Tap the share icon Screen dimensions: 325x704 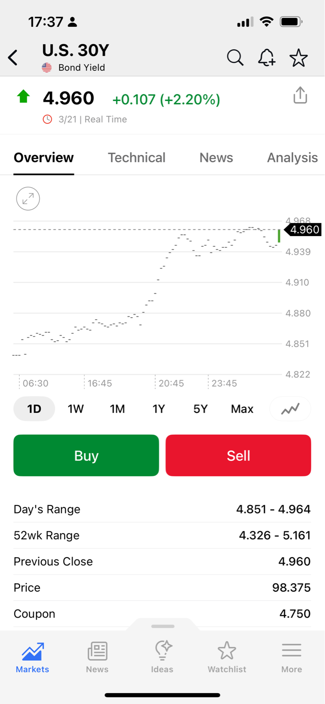[300, 95]
